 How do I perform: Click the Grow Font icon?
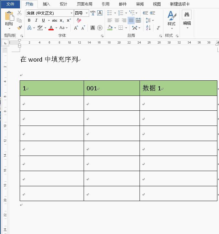(x=76, y=28)
